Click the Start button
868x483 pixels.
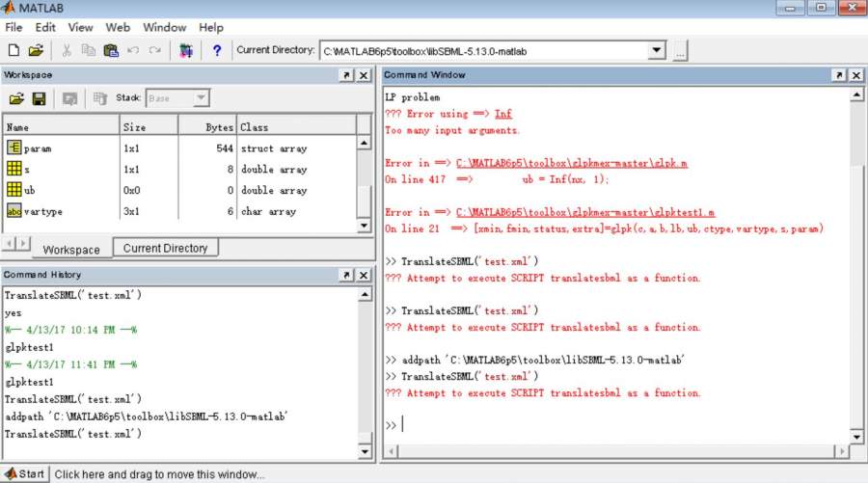(24, 474)
